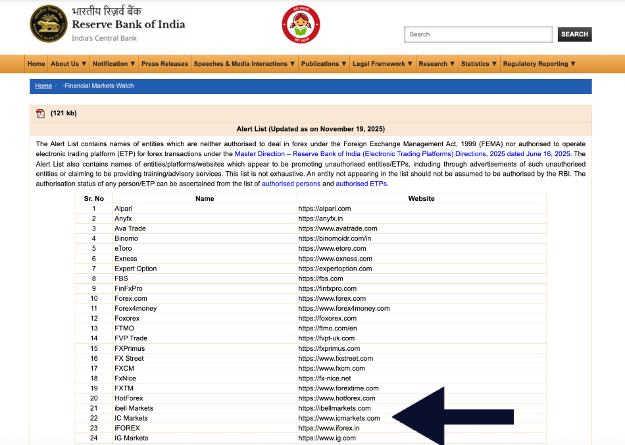Select the FTMO name cell
625x445 pixels.
click(205, 328)
